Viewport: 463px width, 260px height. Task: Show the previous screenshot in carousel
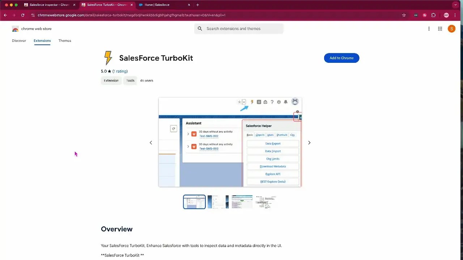151,143
